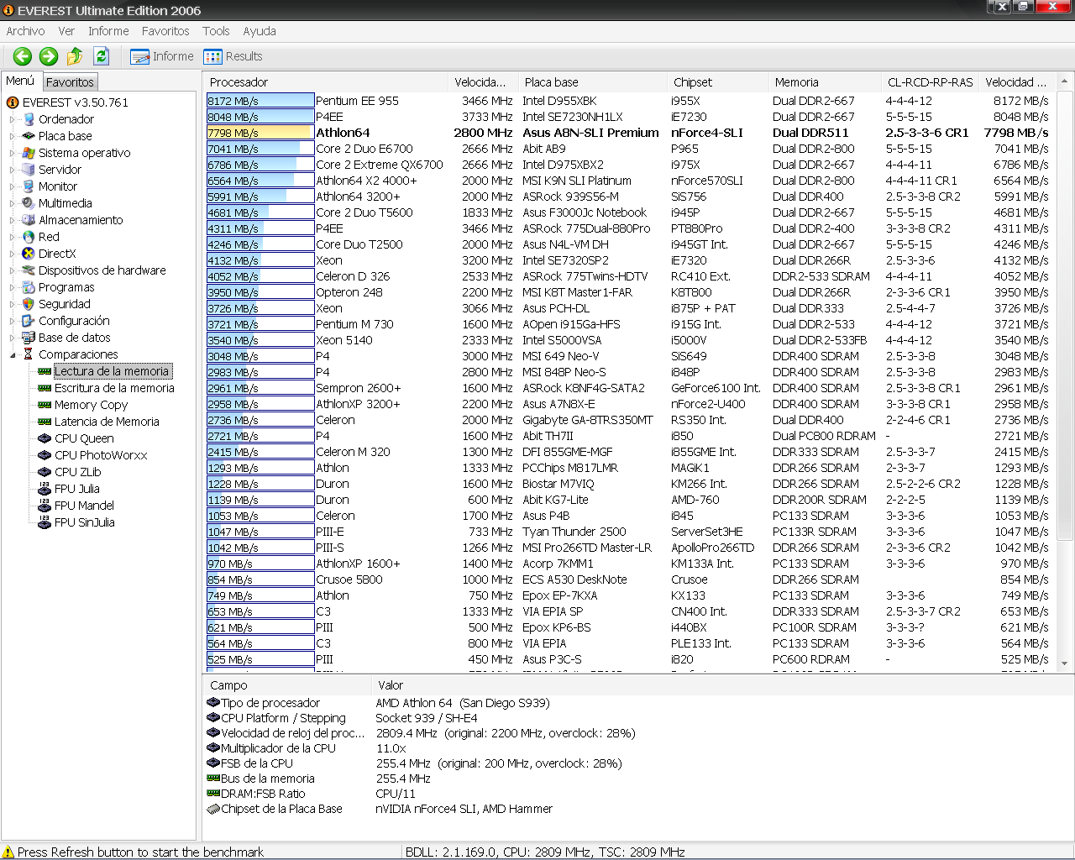Click the Almacenamiento storage icon
Viewport: 1075px width, 860px height.
[29, 220]
